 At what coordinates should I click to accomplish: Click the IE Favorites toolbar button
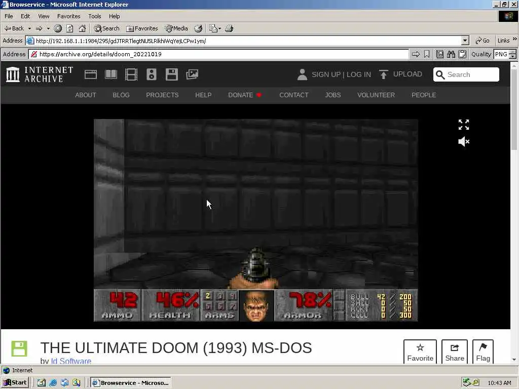[142, 28]
